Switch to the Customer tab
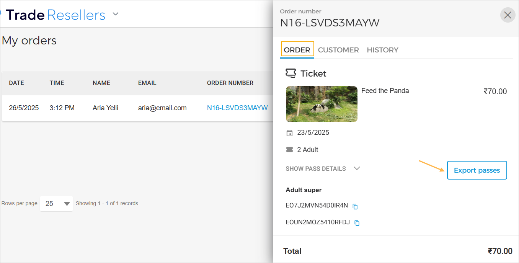The image size is (519, 263). 338,50
